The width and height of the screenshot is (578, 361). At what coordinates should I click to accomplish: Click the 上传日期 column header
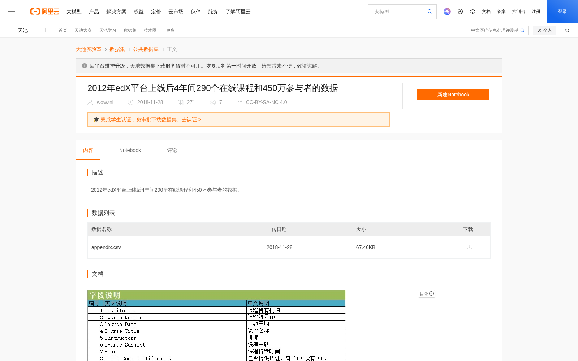click(277, 229)
